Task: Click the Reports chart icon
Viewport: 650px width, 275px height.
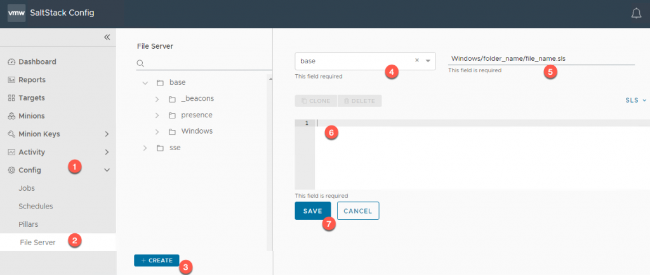Action: click(11, 80)
